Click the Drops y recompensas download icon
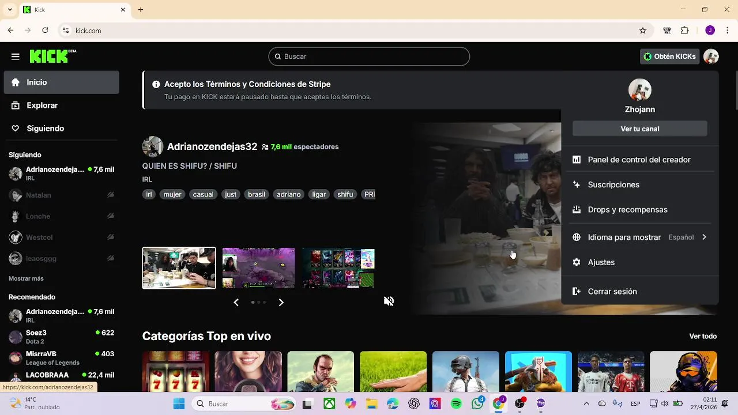 pos(576,210)
